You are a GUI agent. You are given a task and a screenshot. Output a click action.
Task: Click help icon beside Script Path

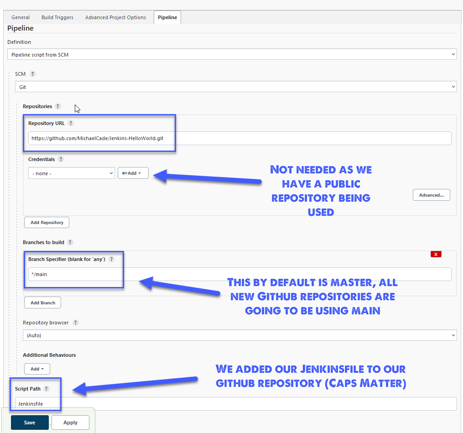click(47, 389)
